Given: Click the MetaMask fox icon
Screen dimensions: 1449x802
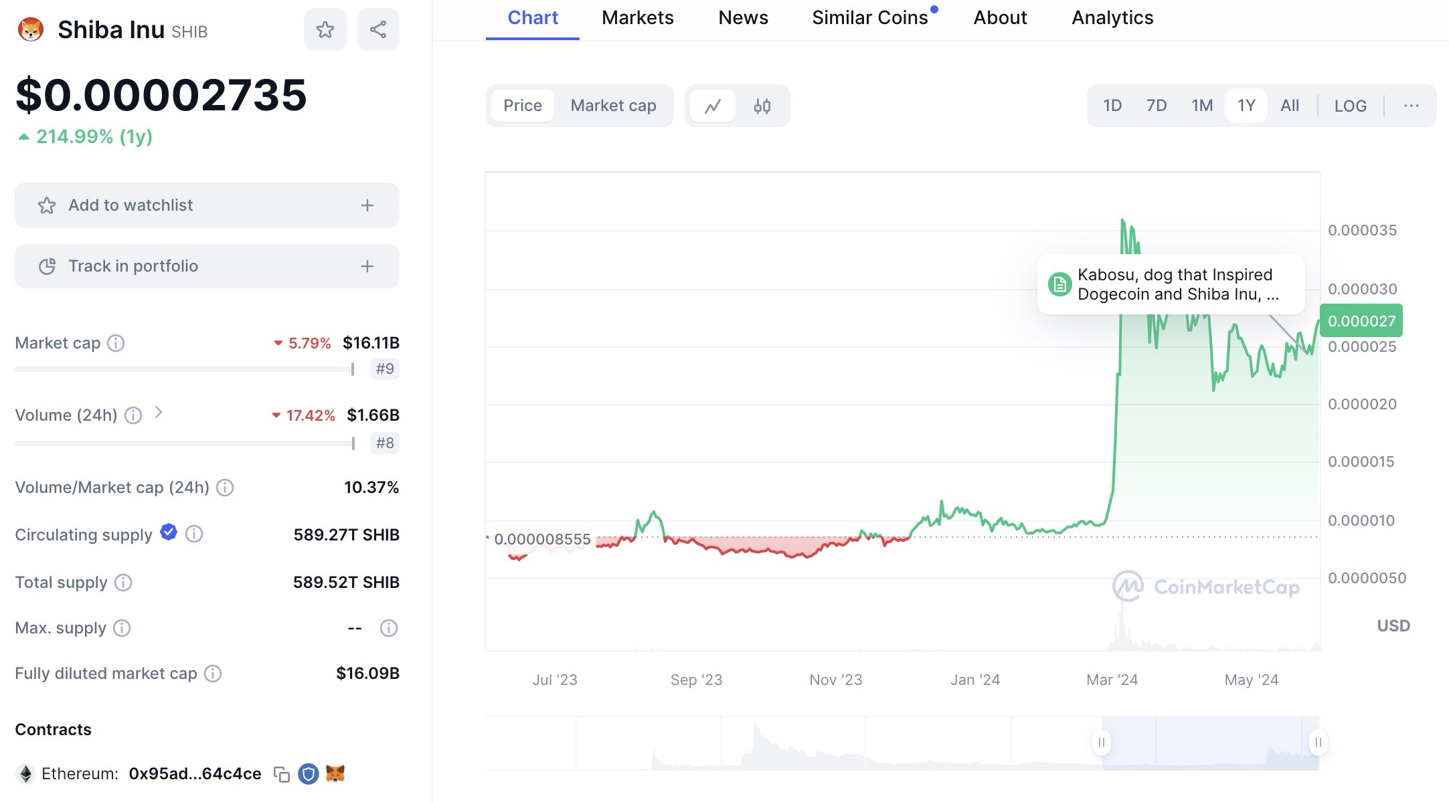Looking at the screenshot, I should [335, 774].
